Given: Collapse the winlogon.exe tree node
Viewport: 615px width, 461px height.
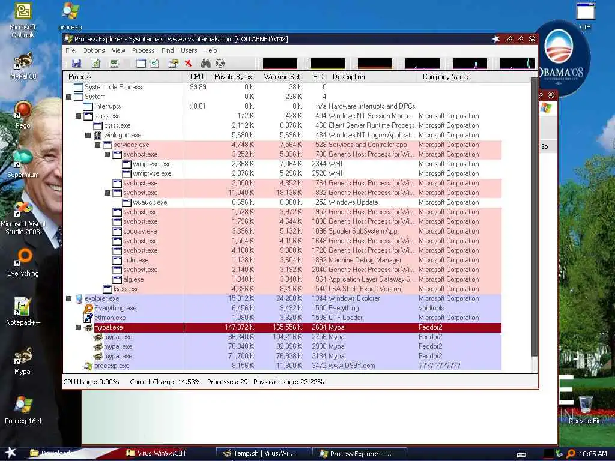Looking at the screenshot, I should (88, 135).
